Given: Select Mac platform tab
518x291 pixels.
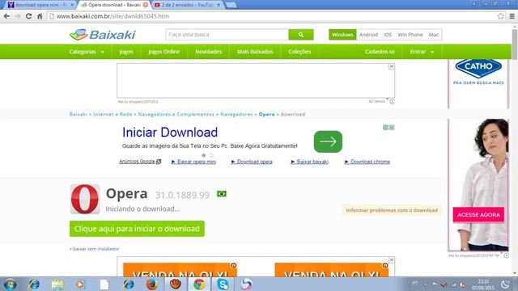Looking at the screenshot, I should click(x=434, y=35).
